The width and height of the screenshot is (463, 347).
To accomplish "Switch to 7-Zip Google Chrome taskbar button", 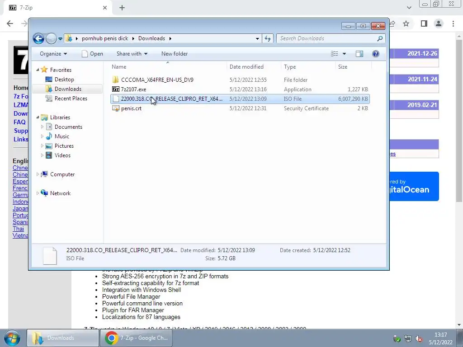I will click(x=137, y=338).
